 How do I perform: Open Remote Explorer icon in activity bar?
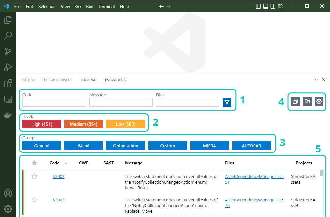(x=8, y=99)
